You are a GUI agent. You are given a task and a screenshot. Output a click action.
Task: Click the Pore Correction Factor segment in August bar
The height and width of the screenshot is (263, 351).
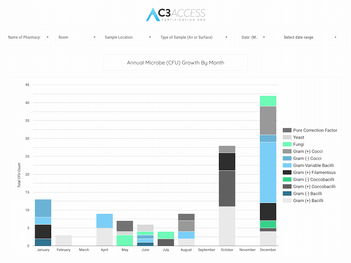point(186,217)
